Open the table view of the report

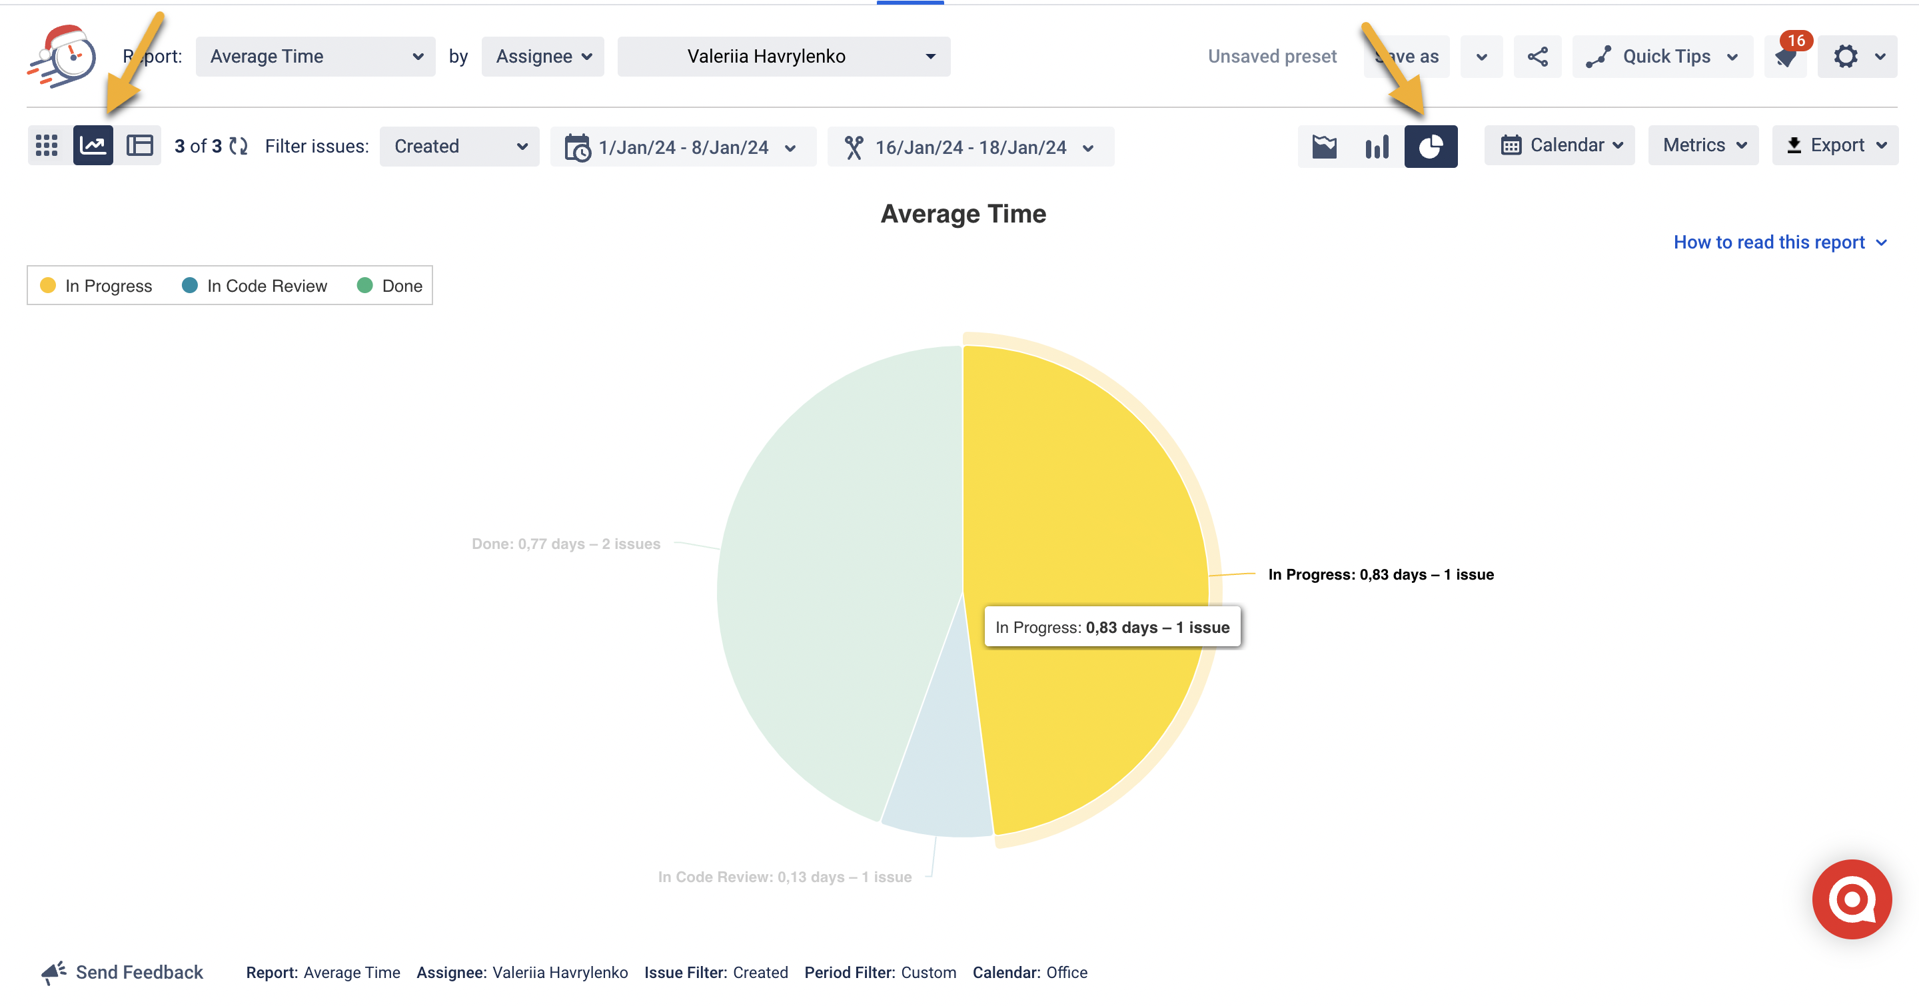click(139, 145)
